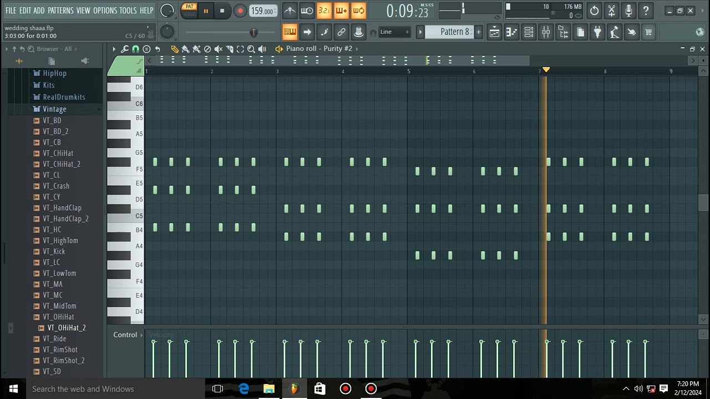710x399 pixels.
Task: Click the arrow left of Pattern 8
Action: [x=420, y=32]
